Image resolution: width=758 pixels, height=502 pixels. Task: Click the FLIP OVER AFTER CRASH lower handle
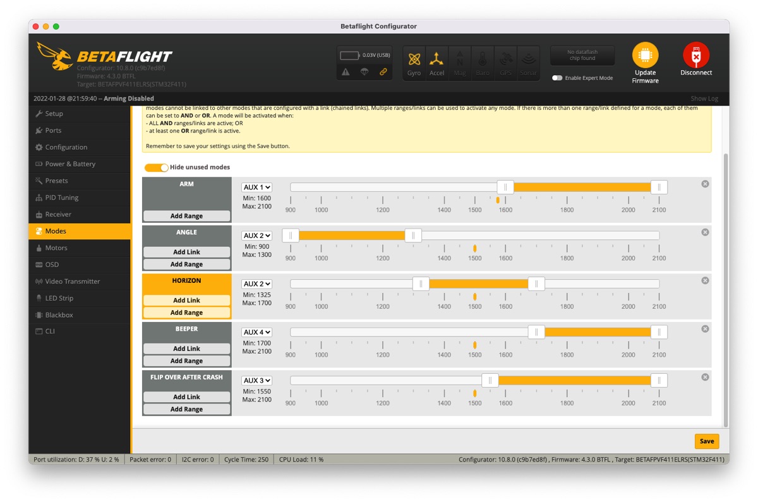click(490, 380)
